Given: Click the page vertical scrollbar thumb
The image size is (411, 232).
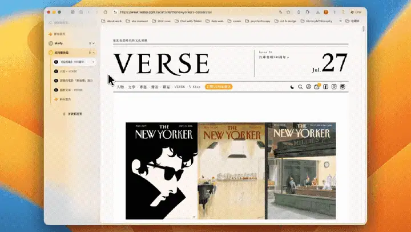Looking at the screenshot, I should [x=364, y=29].
